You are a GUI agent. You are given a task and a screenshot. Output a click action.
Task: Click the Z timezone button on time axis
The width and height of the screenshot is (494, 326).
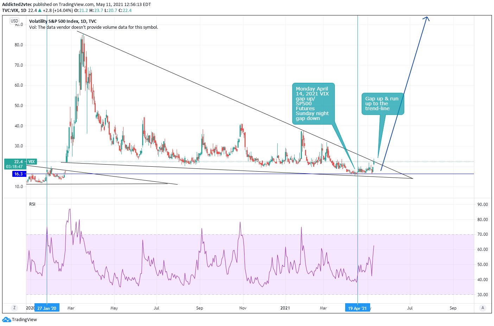(14, 308)
